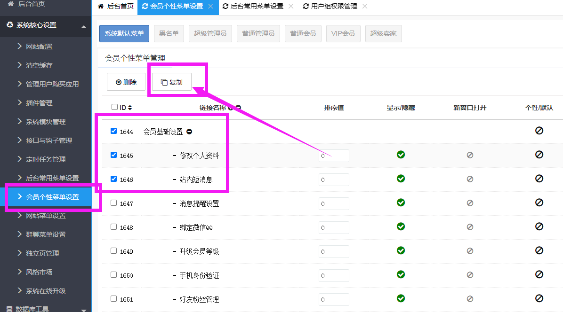The height and width of the screenshot is (312, 563).
Task: Click the new-window icon in 站内短消息 row
Action: tap(470, 179)
